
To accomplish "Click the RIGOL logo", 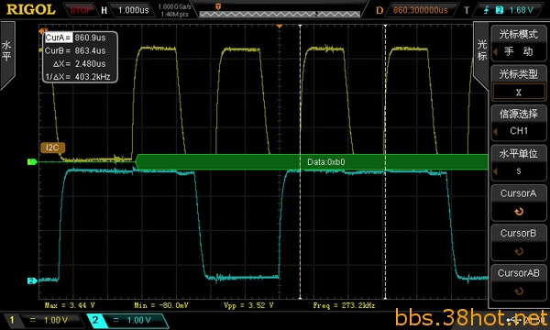I will (31, 9).
